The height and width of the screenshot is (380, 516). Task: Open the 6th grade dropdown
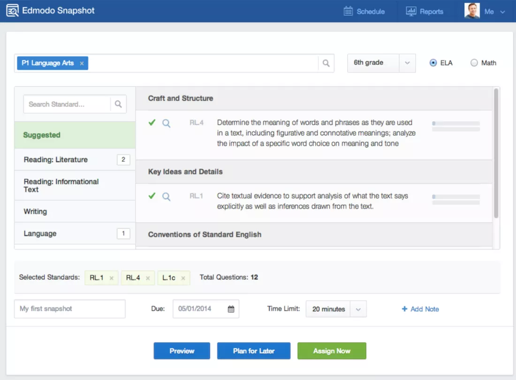coord(406,62)
